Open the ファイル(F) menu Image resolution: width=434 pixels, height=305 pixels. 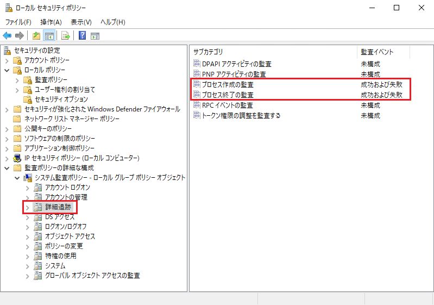(x=18, y=22)
